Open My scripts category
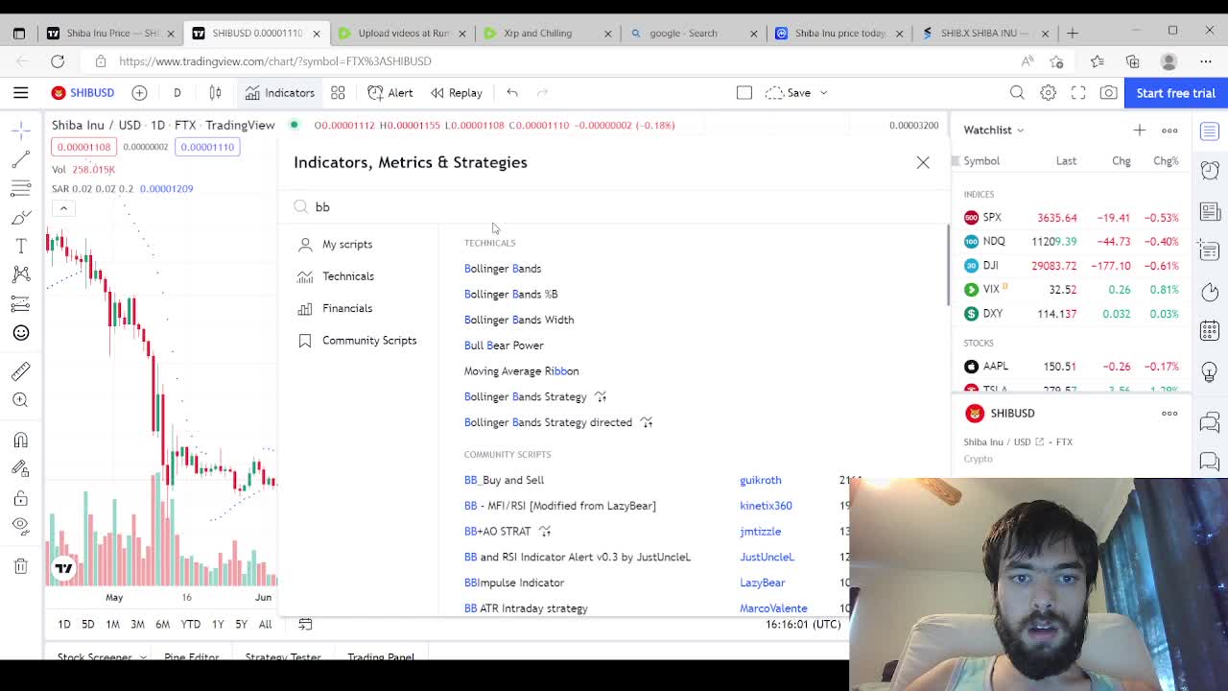 point(346,244)
